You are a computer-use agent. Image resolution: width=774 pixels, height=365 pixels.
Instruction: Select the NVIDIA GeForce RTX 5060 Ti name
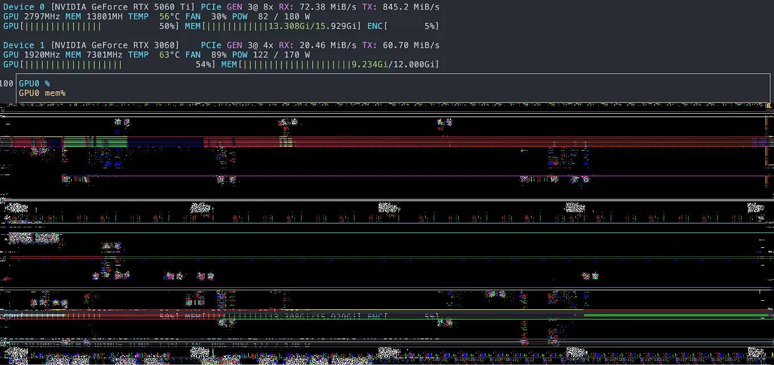pos(122,7)
